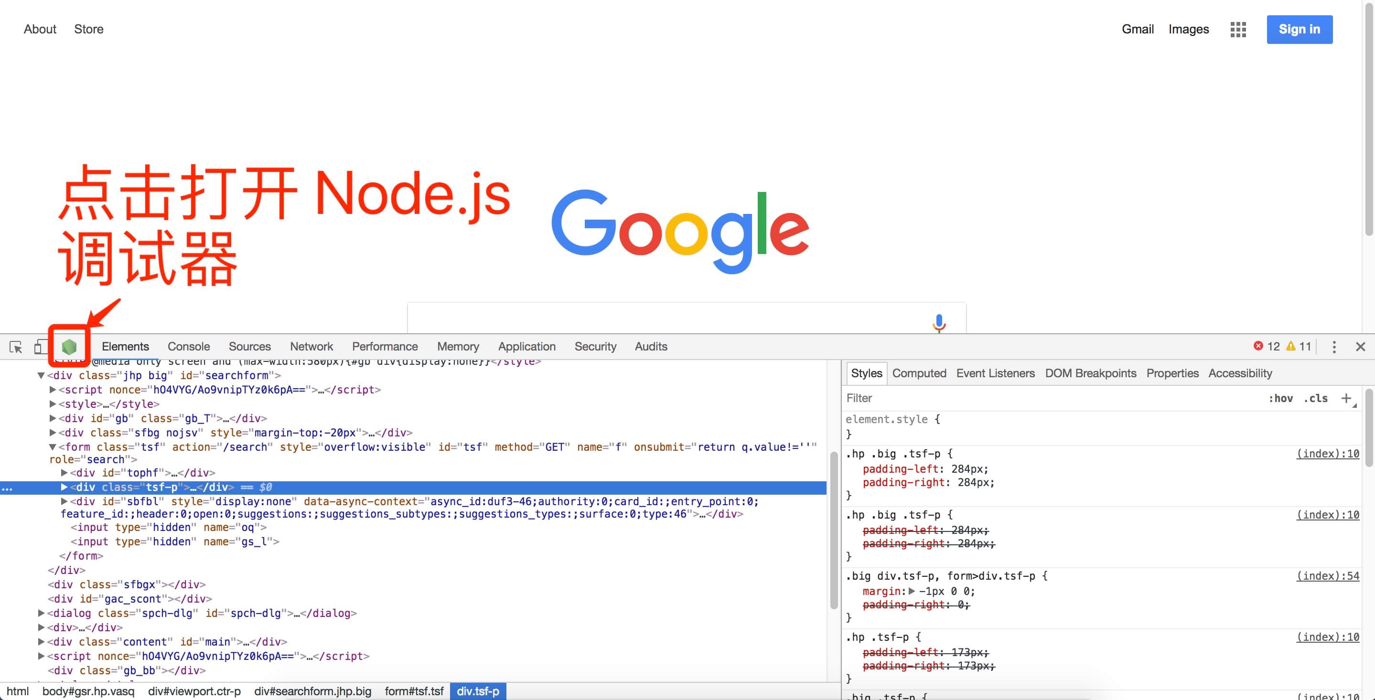Toggle the :hov element state panel
Viewport: 1375px width, 700px height.
pyautogui.click(x=1280, y=398)
